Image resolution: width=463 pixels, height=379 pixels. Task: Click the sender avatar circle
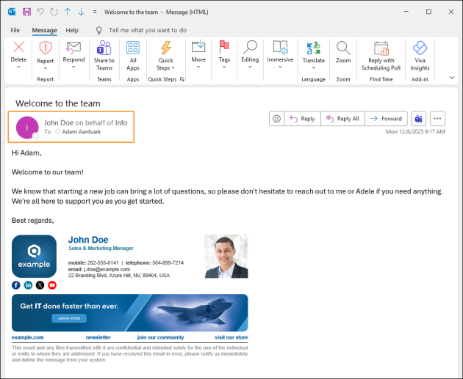tap(27, 128)
